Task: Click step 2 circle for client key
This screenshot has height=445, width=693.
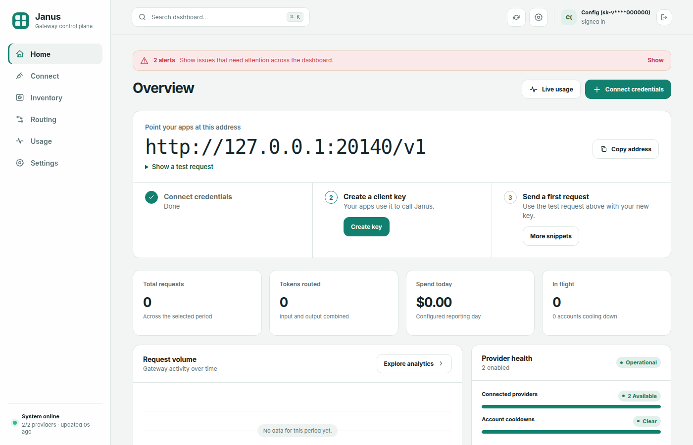Action: click(331, 197)
